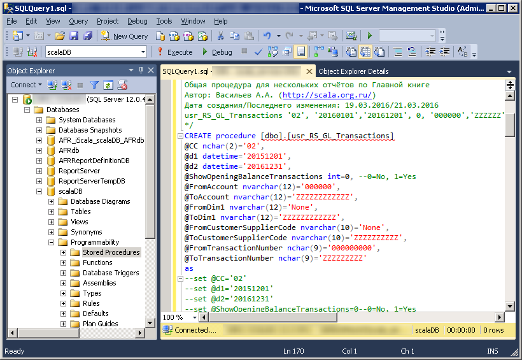522x360 pixels.
Task: Click the Change Connection icon
Action: click(x=32, y=52)
